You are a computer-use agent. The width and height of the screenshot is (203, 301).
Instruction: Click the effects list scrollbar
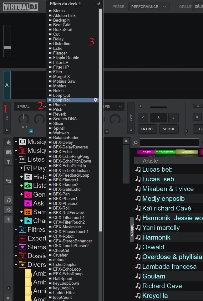(100, 120)
